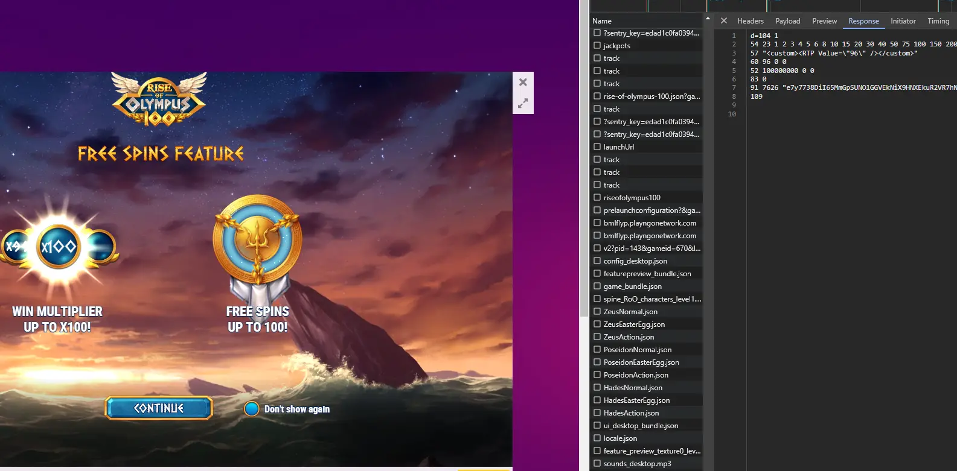The height and width of the screenshot is (471, 957).
Task: Click the page's vertical scrollbar
Action: (584, 158)
